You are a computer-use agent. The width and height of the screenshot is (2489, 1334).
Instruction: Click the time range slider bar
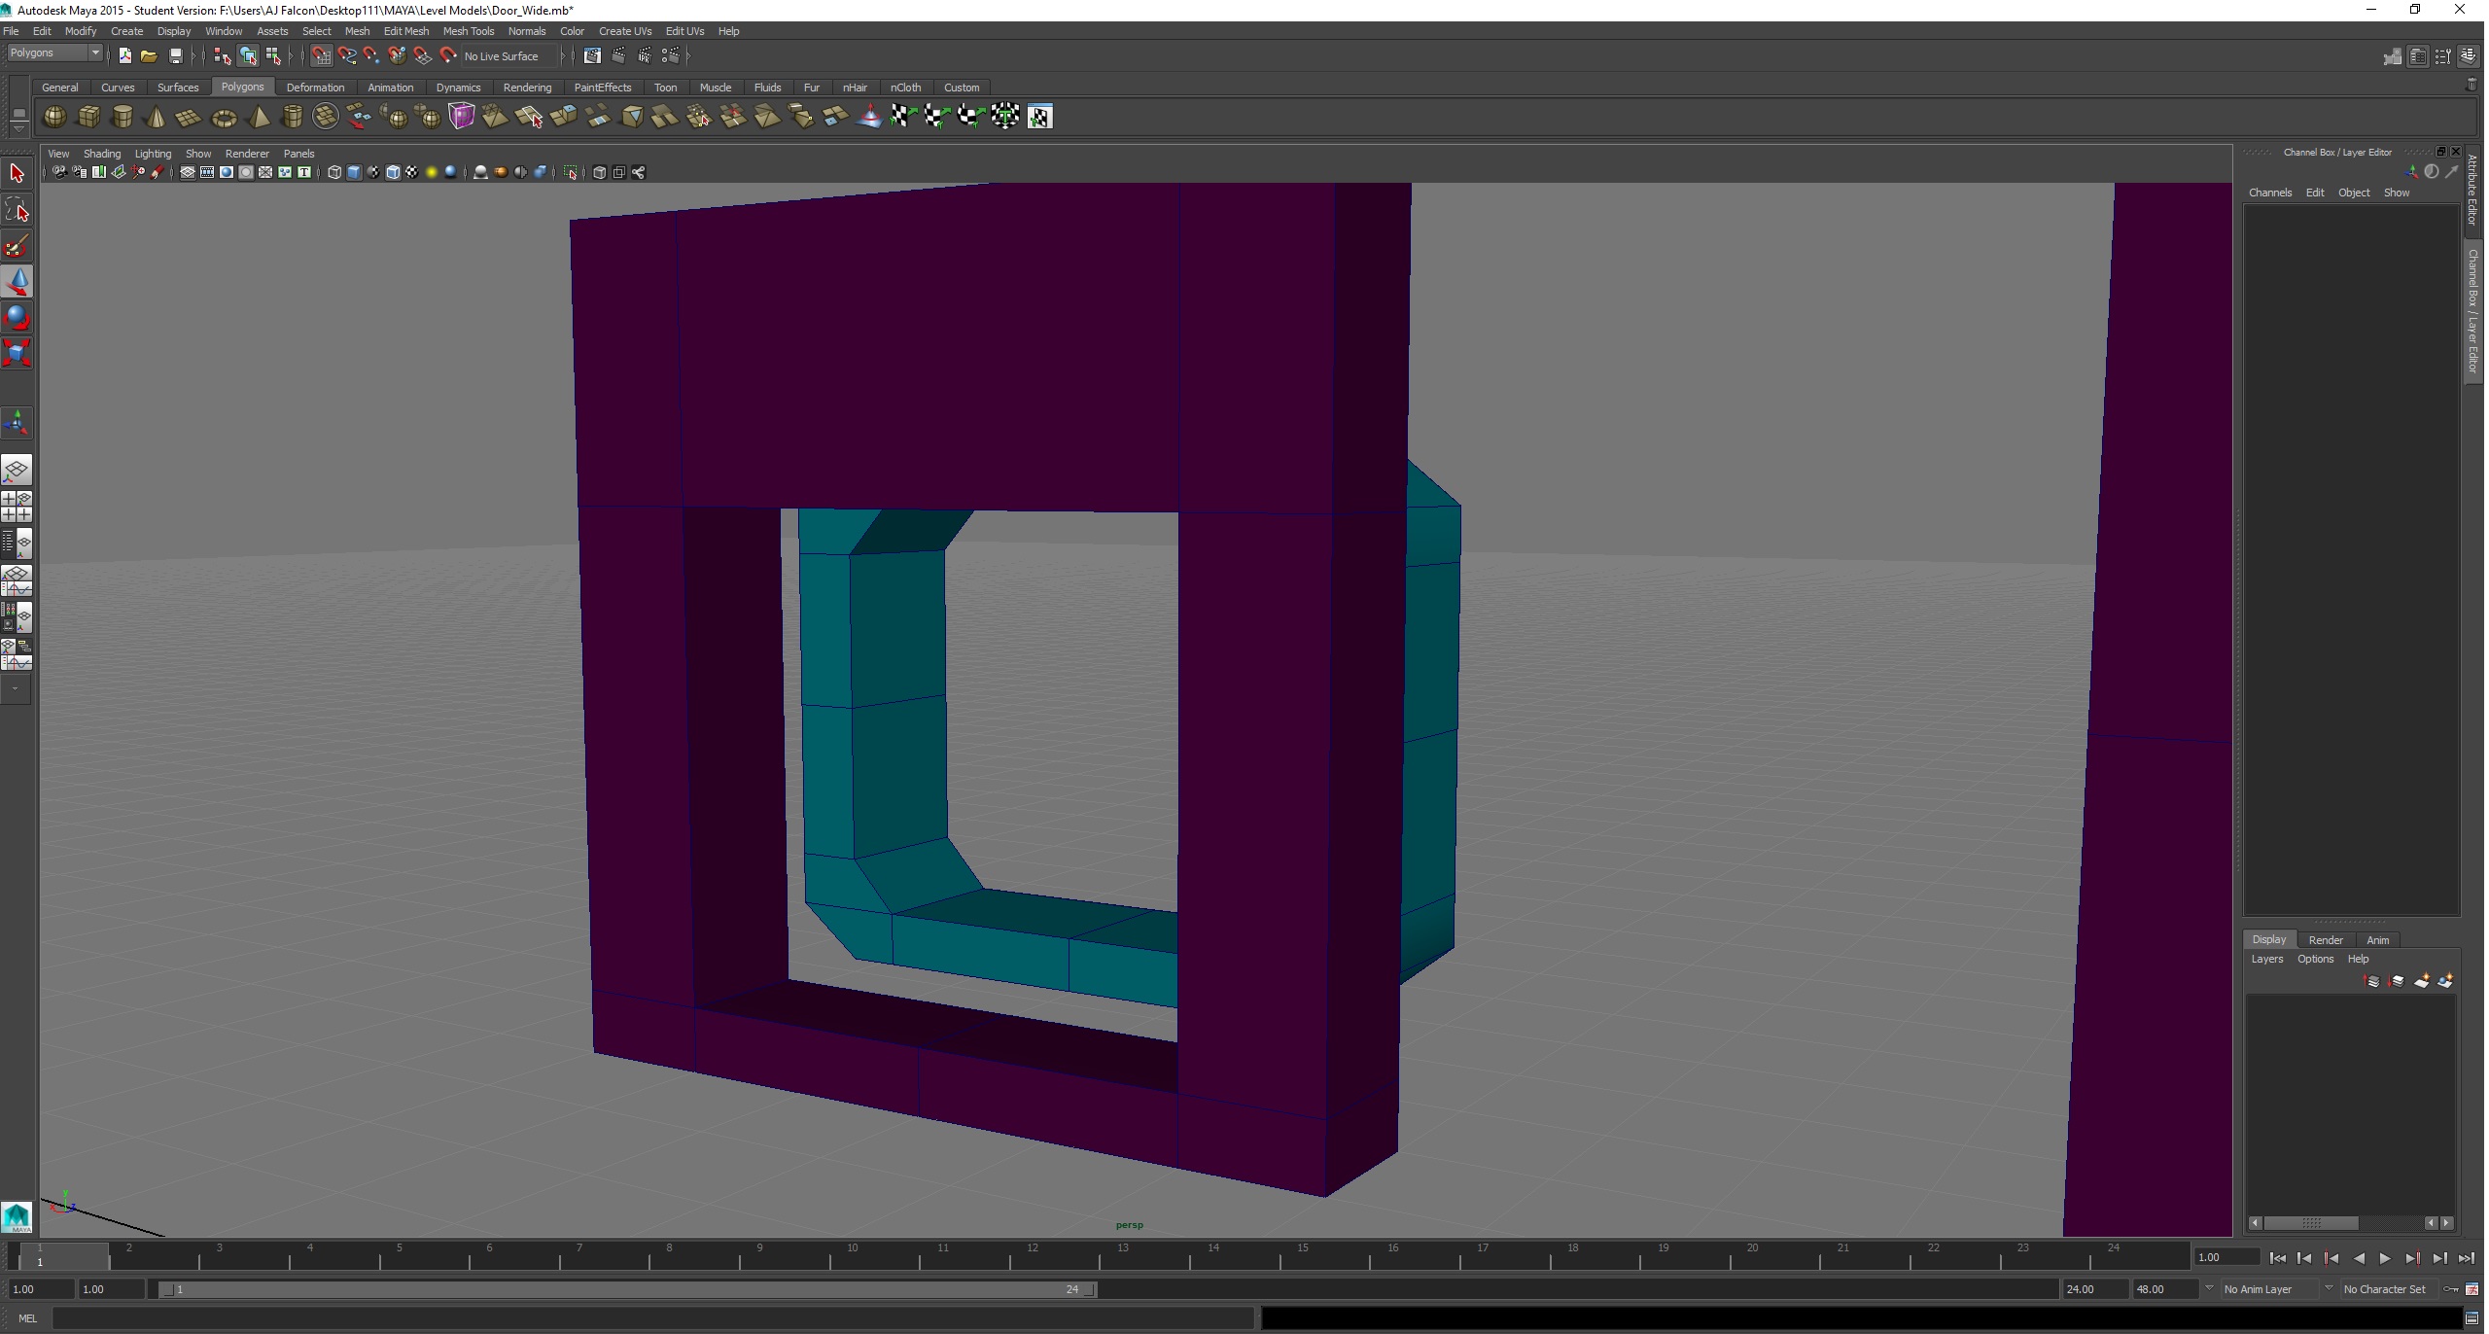point(627,1289)
